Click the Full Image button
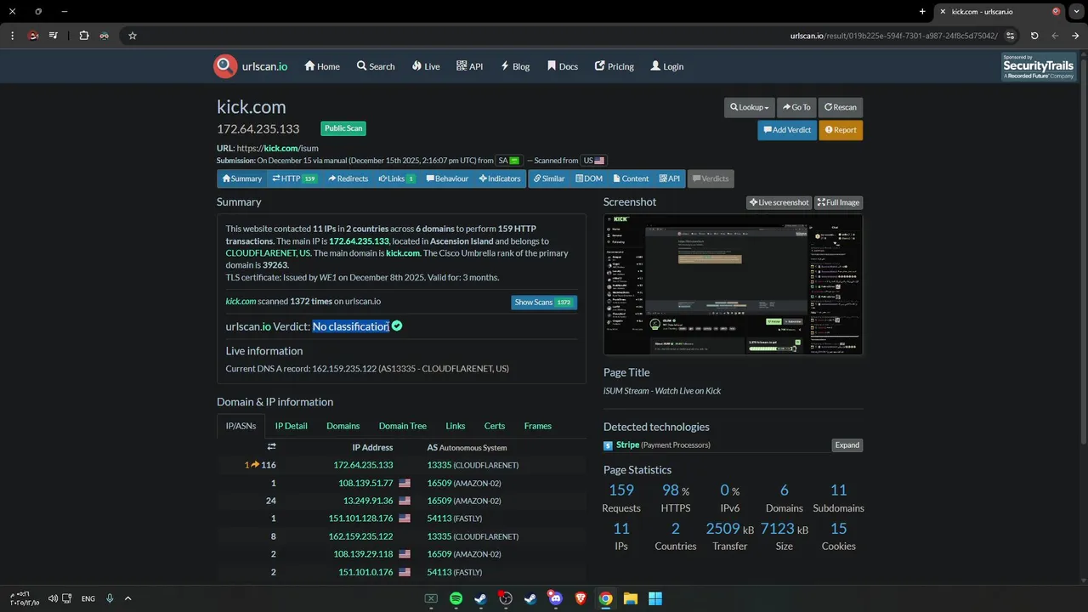1088x612 pixels. pos(839,202)
